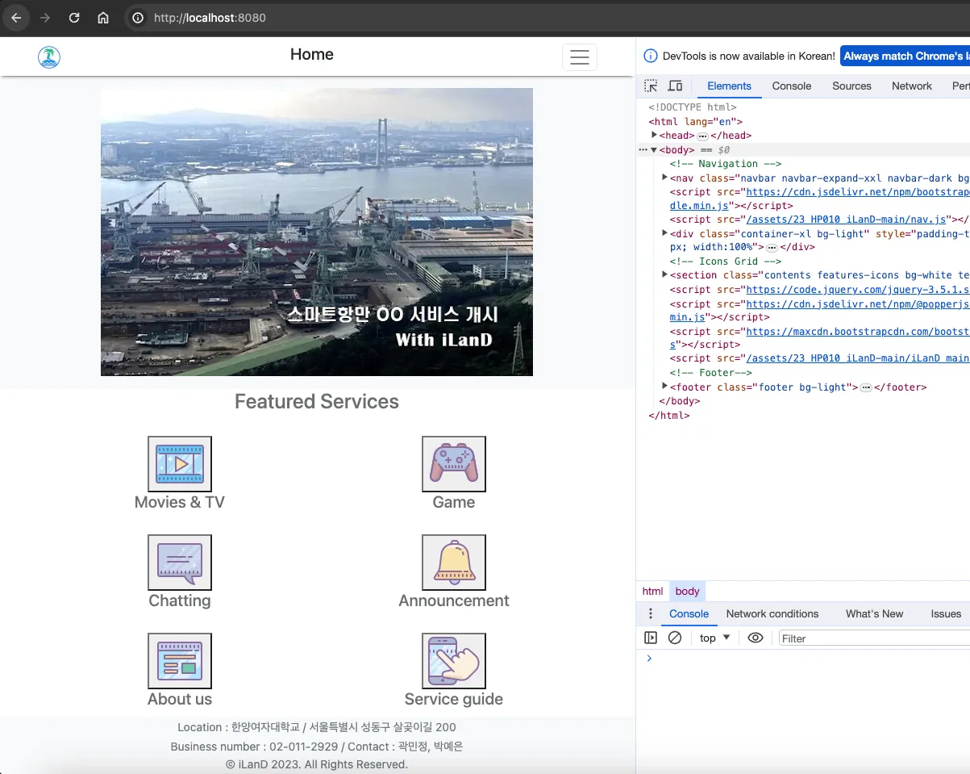
Task: Toggle the device toolbar emulation
Action: click(x=675, y=86)
